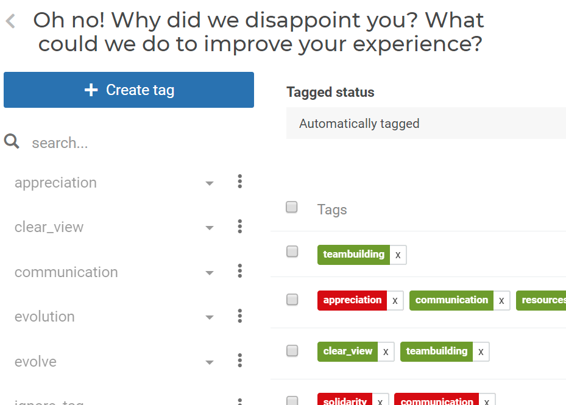Click the survey question heading text
Viewport: 566px width, 405px height.
coord(259,32)
